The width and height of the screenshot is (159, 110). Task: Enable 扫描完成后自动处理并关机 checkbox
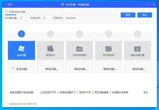pyautogui.click(x=6, y=104)
